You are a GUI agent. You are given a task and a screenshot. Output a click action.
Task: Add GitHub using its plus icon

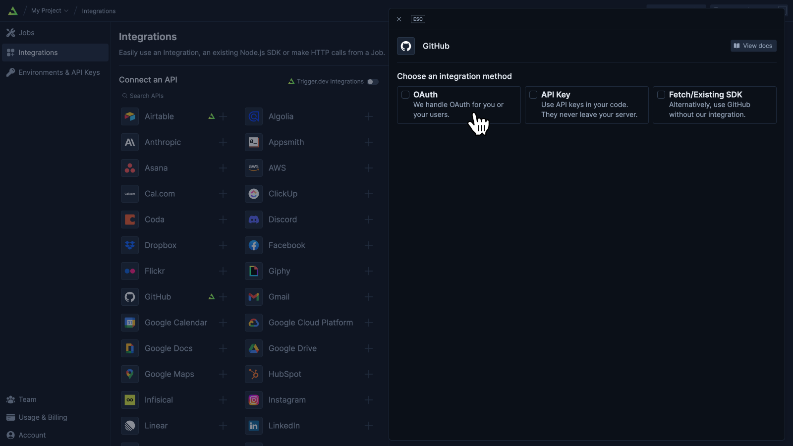[x=223, y=297]
